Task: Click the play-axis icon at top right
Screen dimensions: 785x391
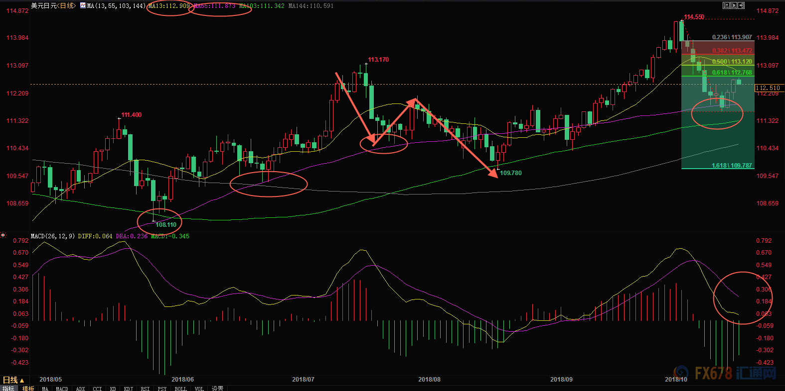Action: tap(734, 5)
